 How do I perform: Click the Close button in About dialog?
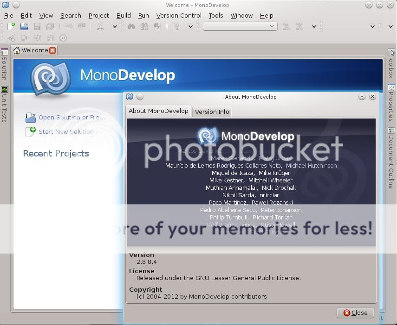coord(356,312)
